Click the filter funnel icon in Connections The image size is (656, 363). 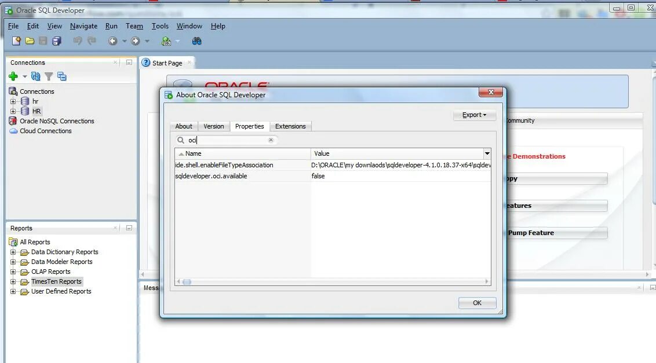49,76
